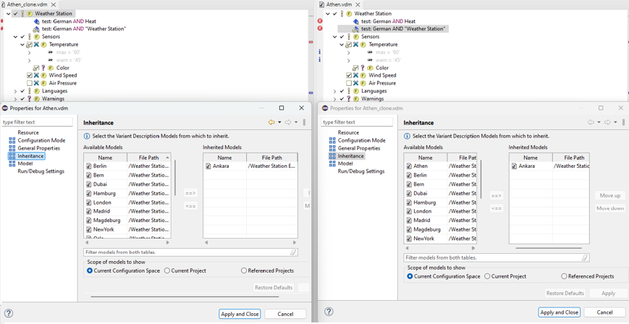Click red error marker beside Athen.vdm editor
Screen dimensions: 629x324
[320, 21]
